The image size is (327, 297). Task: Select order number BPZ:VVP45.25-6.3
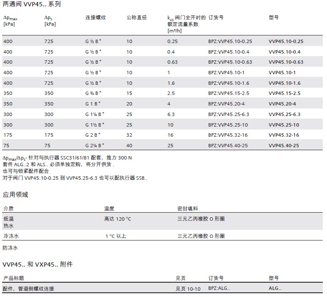click(x=229, y=114)
